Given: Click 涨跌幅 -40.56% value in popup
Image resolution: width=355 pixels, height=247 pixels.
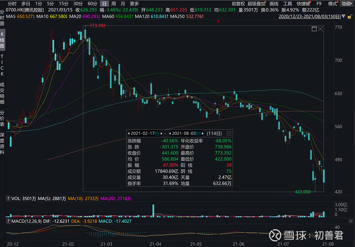Looking at the screenshot, I should (170, 141).
